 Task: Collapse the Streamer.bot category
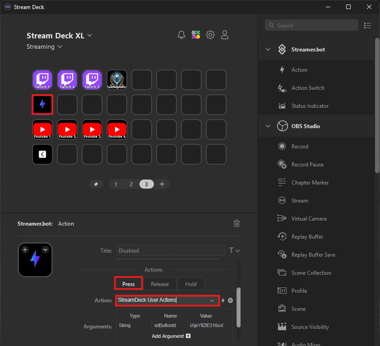(269, 50)
